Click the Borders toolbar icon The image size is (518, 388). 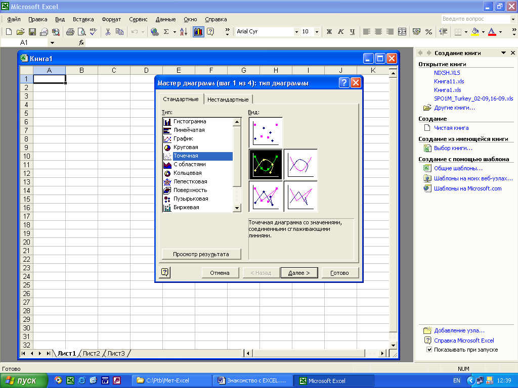(458, 32)
